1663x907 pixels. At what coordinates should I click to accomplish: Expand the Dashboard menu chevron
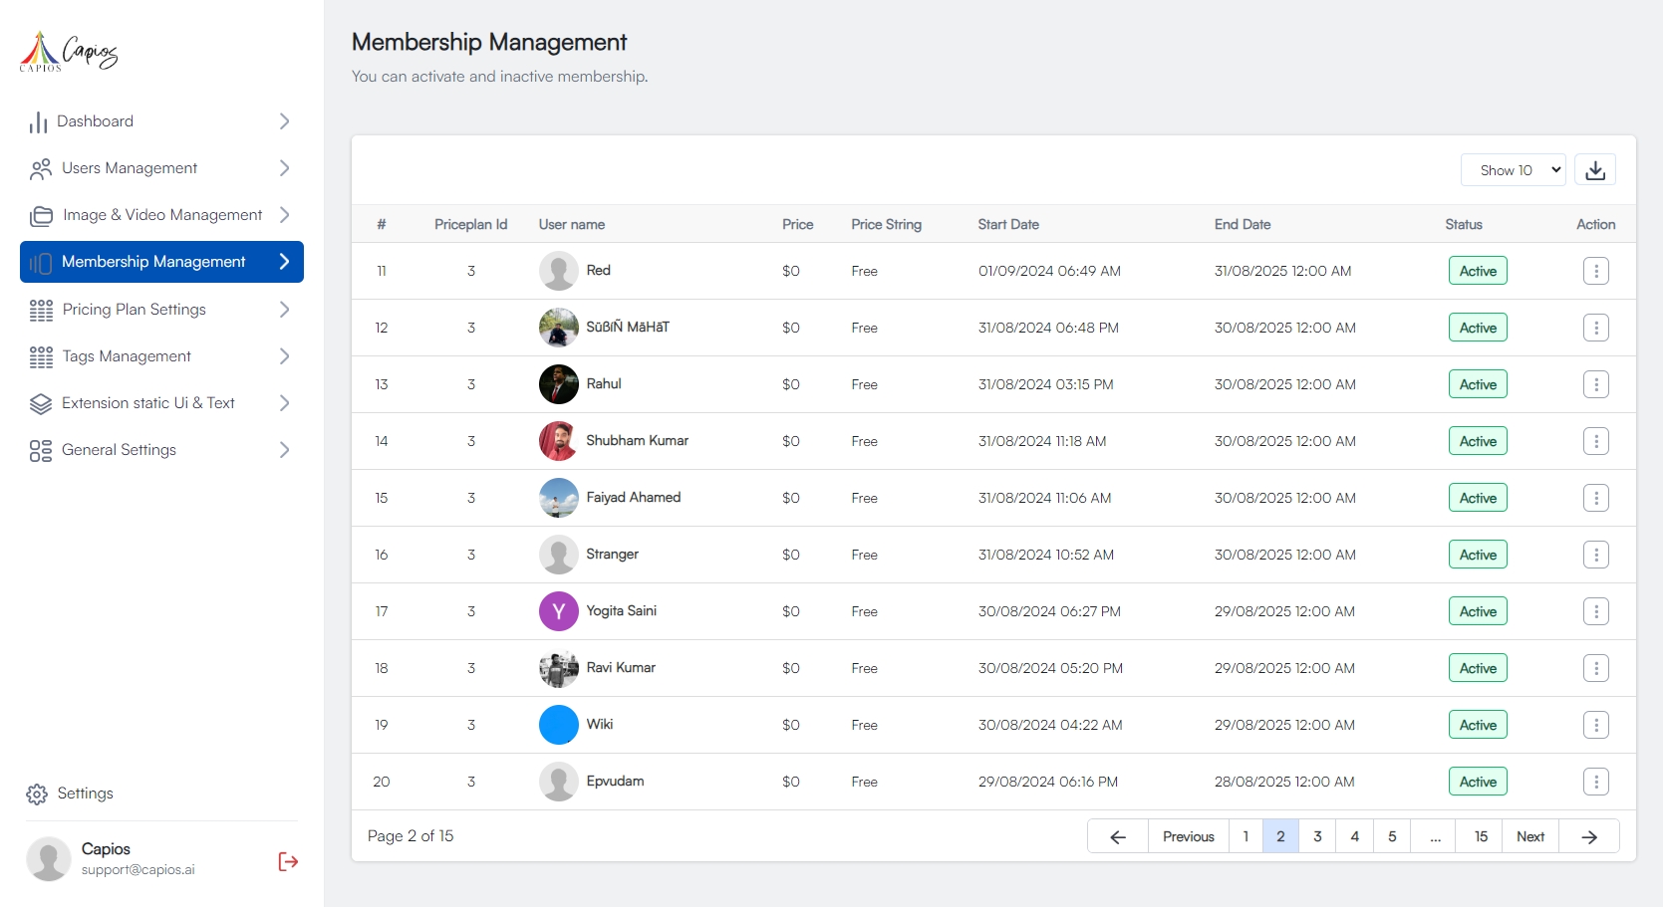click(x=284, y=121)
